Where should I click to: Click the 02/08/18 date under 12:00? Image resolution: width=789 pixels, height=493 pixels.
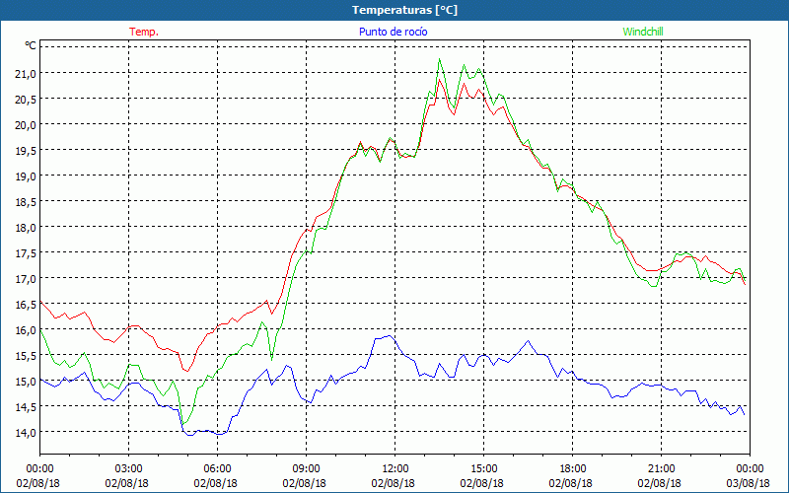394,483
